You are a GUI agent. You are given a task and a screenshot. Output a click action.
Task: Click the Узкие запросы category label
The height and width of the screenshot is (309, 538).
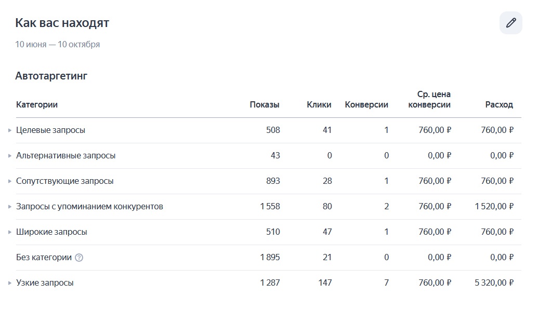coord(45,283)
